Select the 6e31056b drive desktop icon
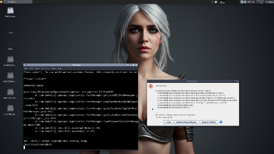This screenshot has height=154, width=274. pyautogui.click(x=10, y=77)
